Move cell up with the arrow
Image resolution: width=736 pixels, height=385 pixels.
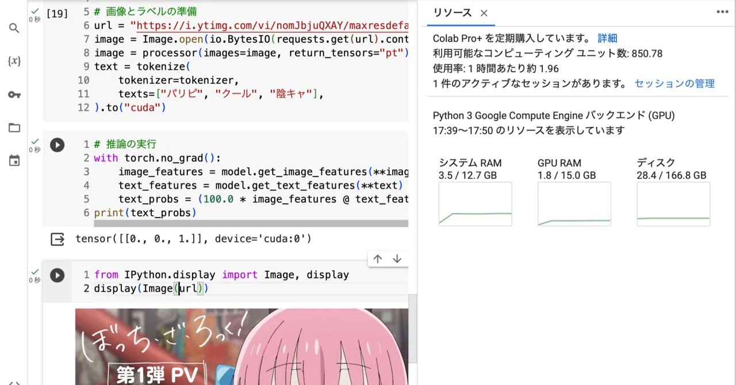pos(377,259)
